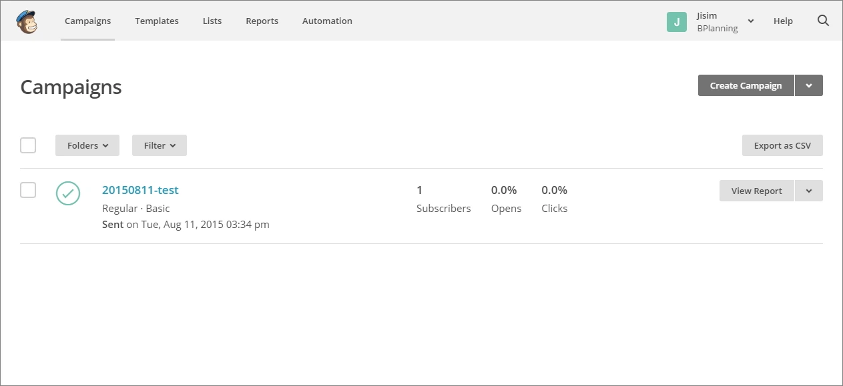Image resolution: width=843 pixels, height=386 pixels.
Task: Expand the Folders dropdown
Action: click(x=87, y=145)
